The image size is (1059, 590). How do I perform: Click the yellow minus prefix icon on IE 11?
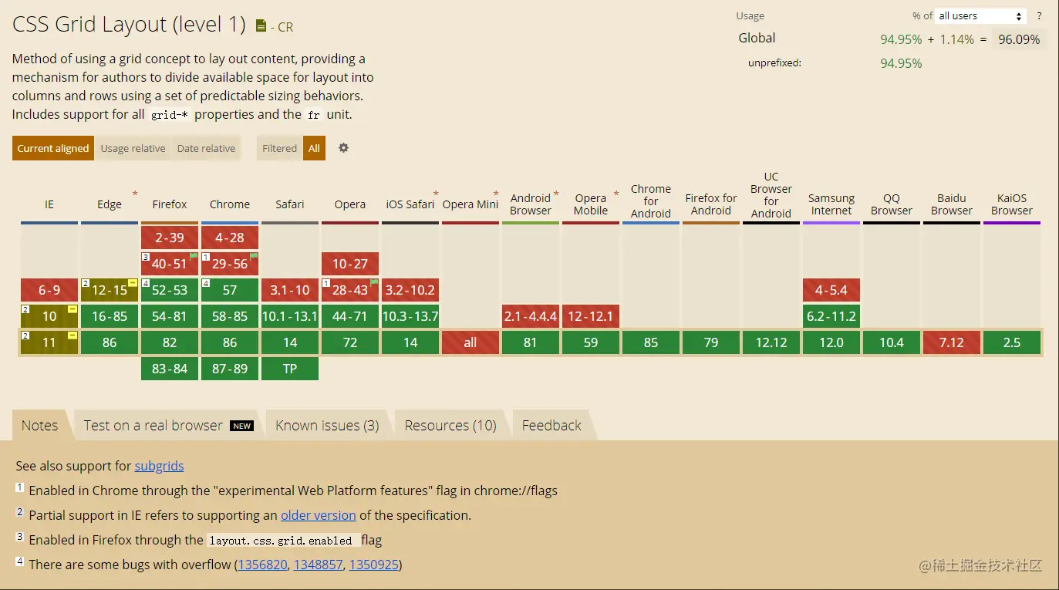73,335
